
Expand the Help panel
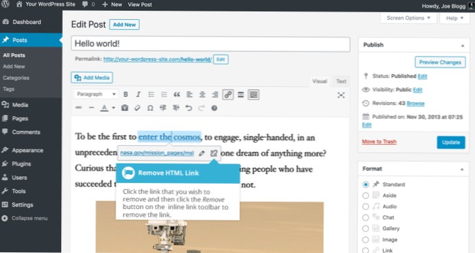point(454,19)
